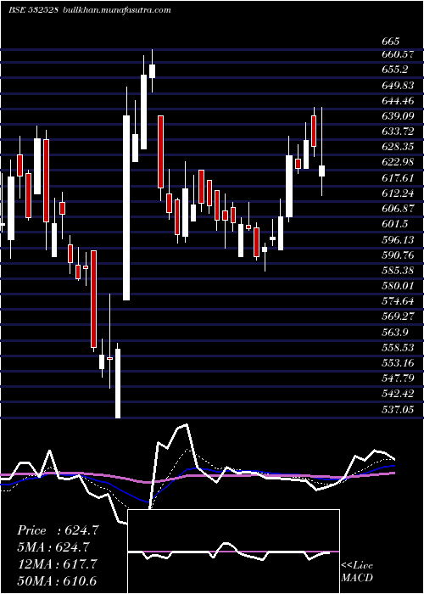Click the 569.27 price level label
Image resolution: width=424 pixels, height=594 pixels.
click(398, 317)
